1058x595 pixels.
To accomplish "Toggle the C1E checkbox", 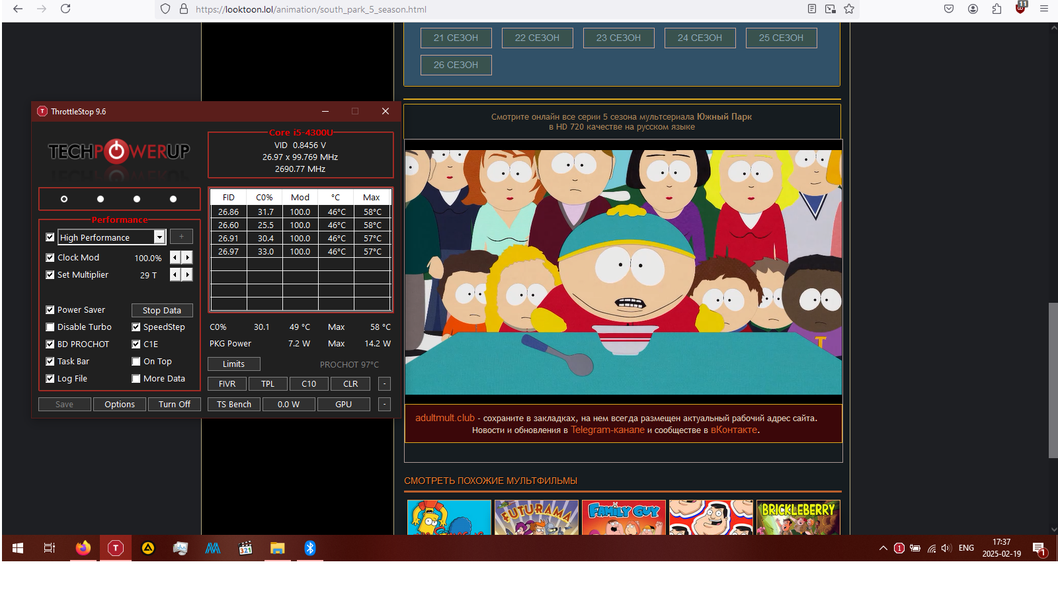I will [136, 344].
